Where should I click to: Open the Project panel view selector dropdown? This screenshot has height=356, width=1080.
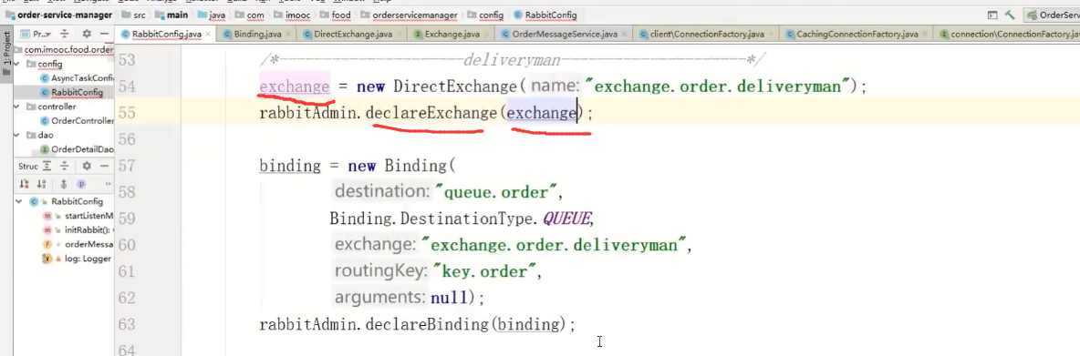point(36,33)
